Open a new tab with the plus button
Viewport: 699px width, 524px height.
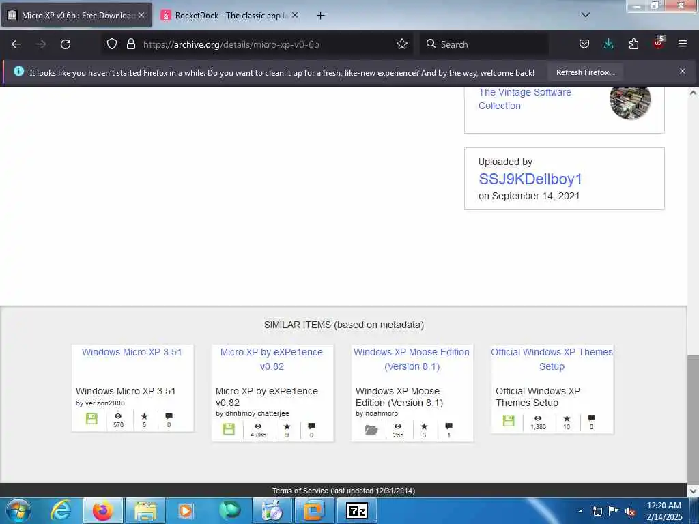320,16
